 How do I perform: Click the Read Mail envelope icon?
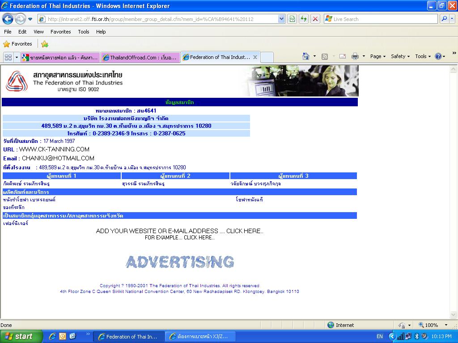(343, 56)
